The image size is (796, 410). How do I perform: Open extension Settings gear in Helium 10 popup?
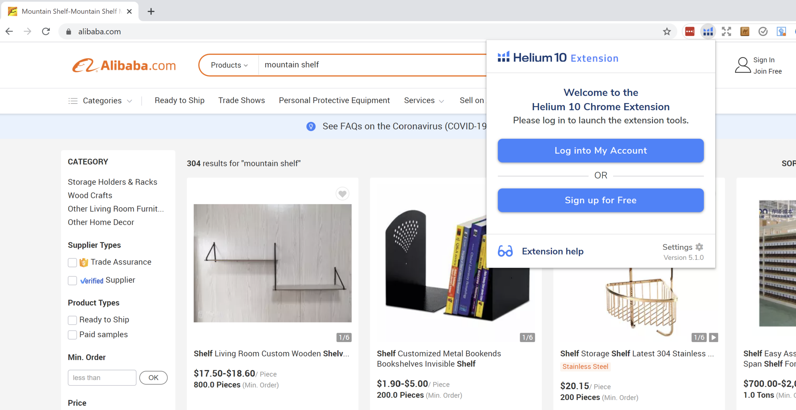pos(699,247)
